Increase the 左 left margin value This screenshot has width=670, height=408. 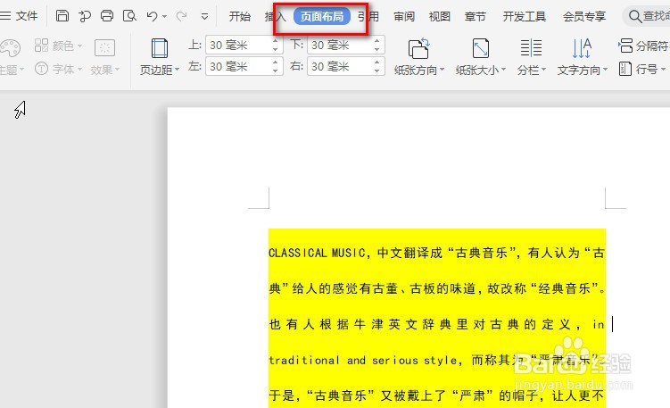[x=275, y=62]
